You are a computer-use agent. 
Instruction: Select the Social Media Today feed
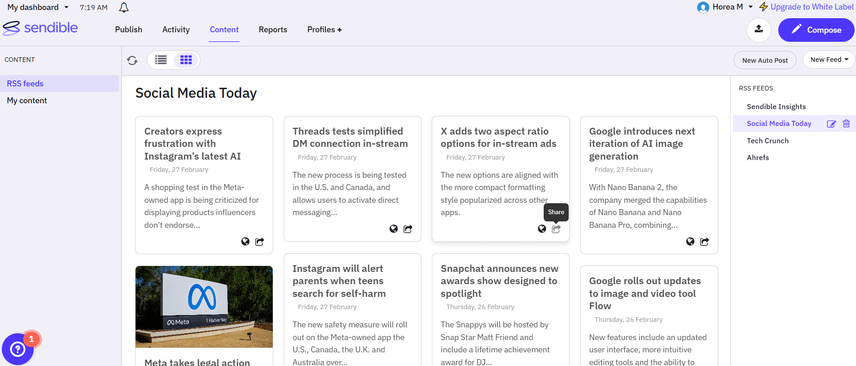[x=779, y=124]
